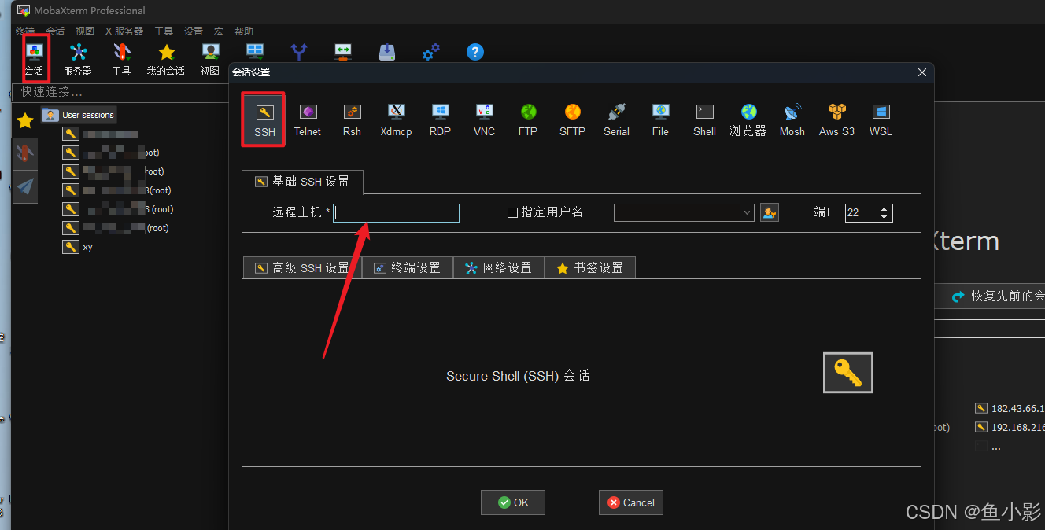The width and height of the screenshot is (1045, 530).
Task: Open the 设置 menu in menu bar
Action: [x=194, y=31]
